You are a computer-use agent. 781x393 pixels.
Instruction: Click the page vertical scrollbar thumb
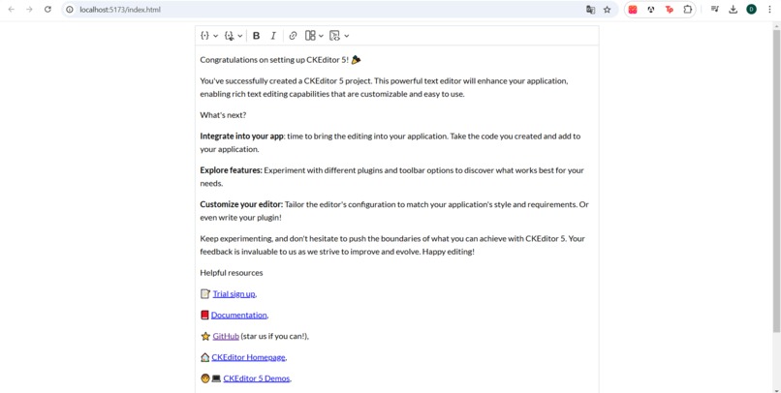(776, 181)
